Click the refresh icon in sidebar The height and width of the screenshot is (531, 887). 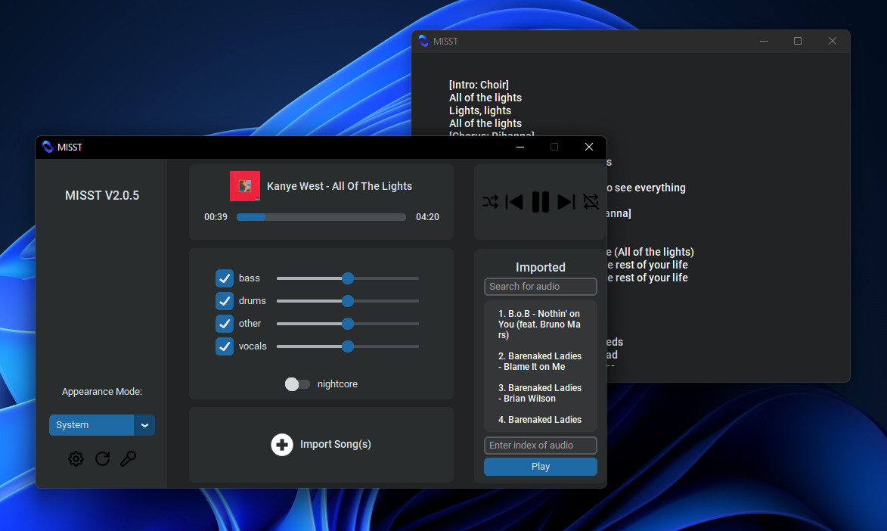pyautogui.click(x=102, y=458)
